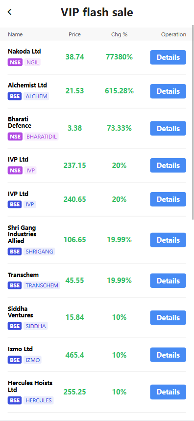Select the BHARATIDIL ticker tag
This screenshot has width=194, height=421.
coord(42,137)
